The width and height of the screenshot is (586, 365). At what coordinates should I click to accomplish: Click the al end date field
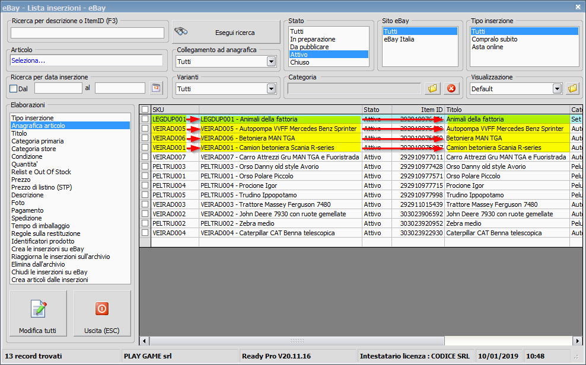pos(120,88)
